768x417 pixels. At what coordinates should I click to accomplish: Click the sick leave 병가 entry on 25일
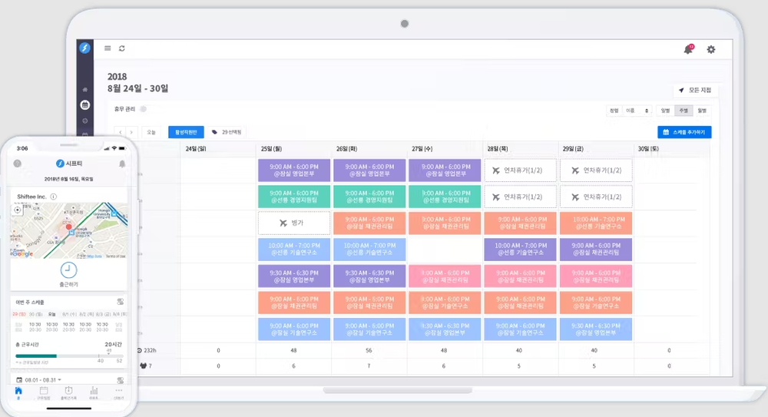tap(294, 223)
